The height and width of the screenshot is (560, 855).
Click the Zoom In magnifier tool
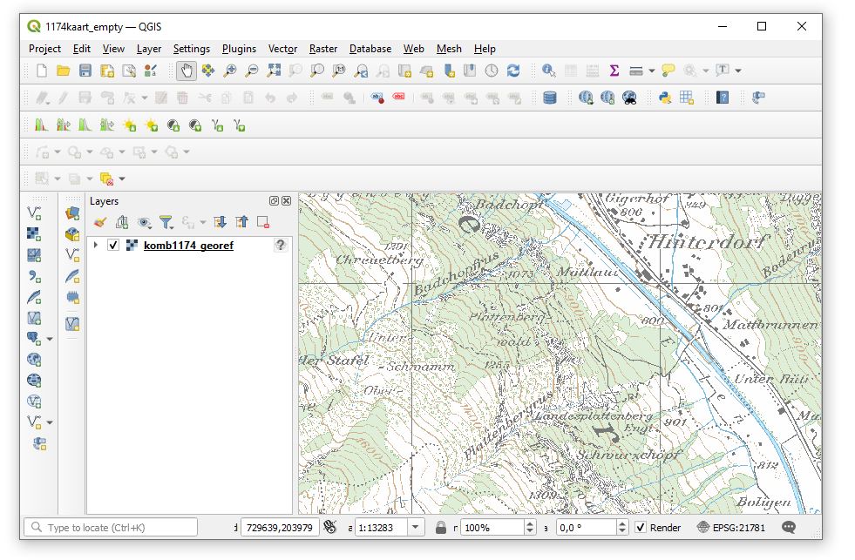[230, 71]
